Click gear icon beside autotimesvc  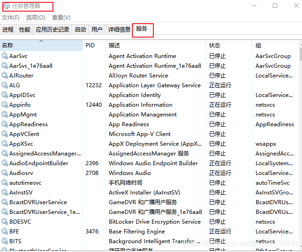[x=5, y=182]
